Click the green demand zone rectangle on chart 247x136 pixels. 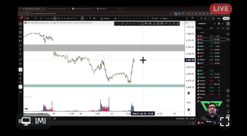[104, 86]
